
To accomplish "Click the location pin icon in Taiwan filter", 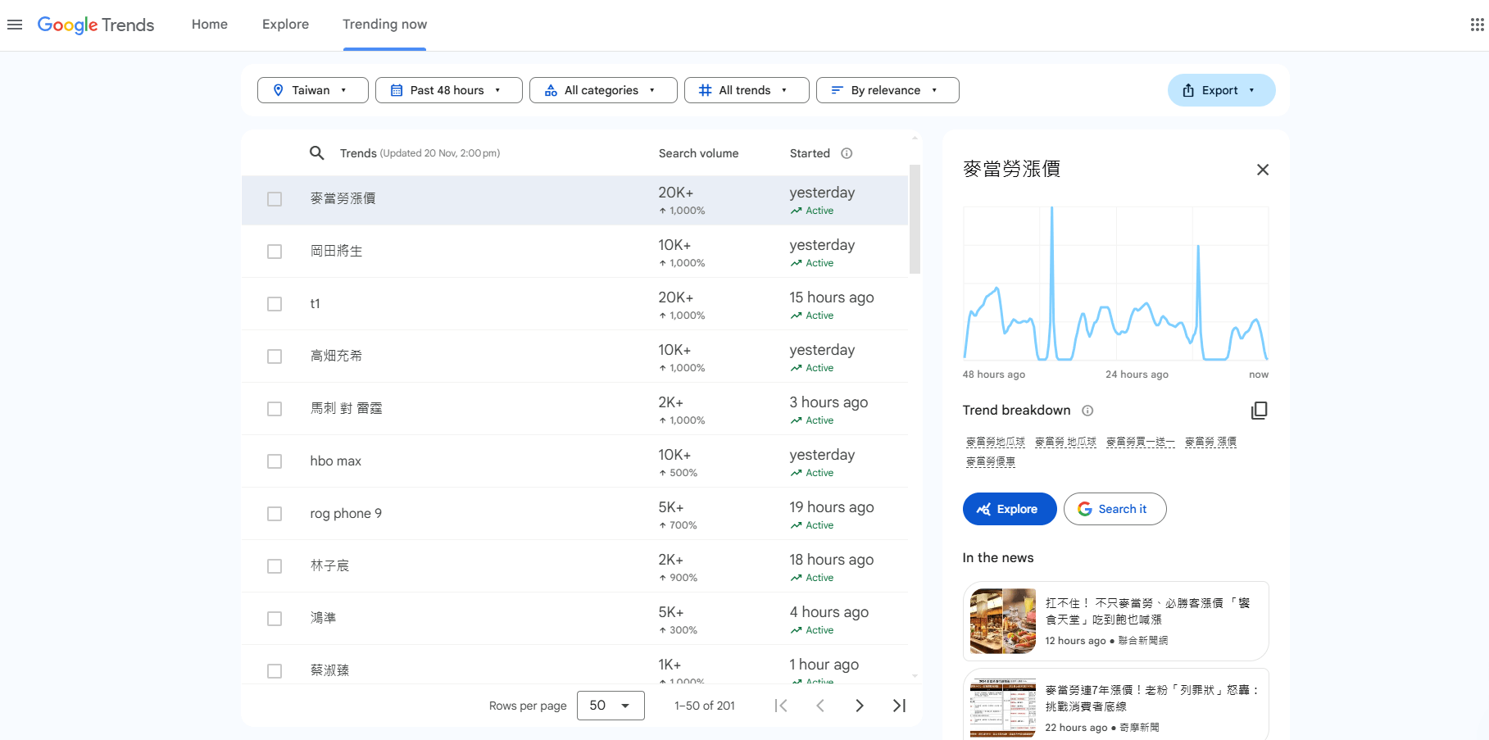I will 278,90.
